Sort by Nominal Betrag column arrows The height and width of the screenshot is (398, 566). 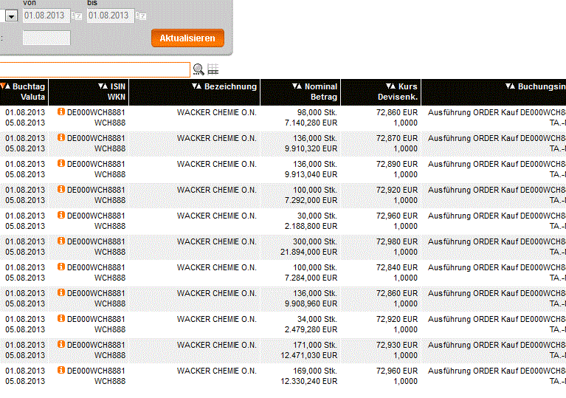point(297,86)
